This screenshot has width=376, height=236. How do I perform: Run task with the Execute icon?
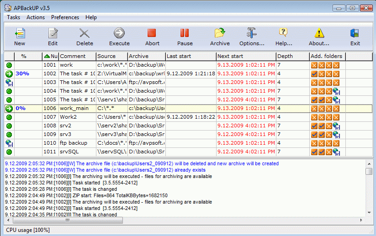[x=119, y=34]
